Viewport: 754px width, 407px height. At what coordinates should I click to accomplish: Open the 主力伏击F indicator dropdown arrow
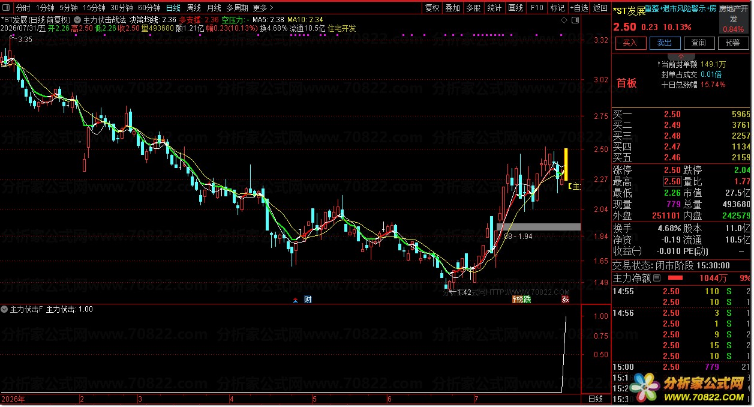point(5,309)
